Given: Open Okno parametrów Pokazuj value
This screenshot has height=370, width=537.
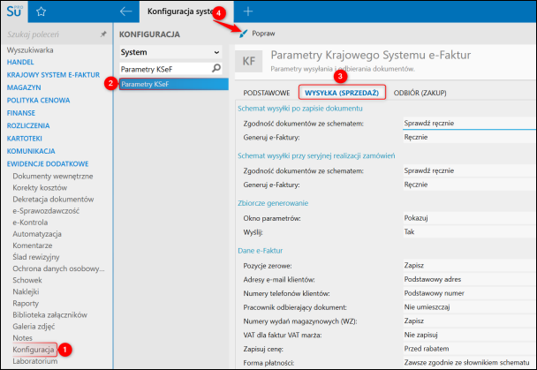Looking at the screenshot, I should point(469,218).
